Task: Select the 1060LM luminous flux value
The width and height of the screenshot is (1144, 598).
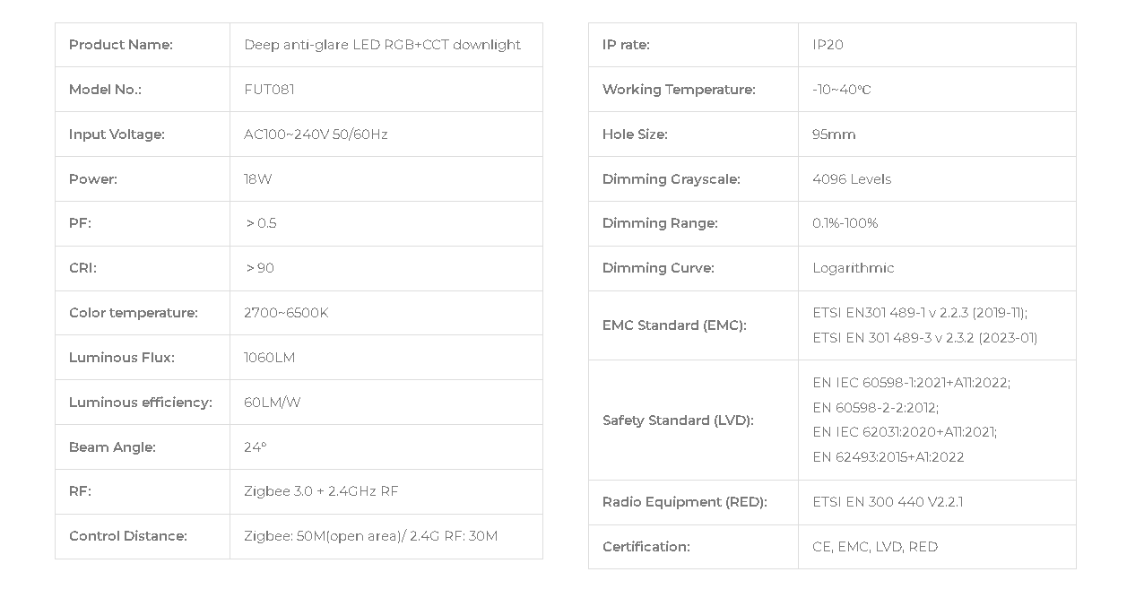Action: [x=269, y=358]
